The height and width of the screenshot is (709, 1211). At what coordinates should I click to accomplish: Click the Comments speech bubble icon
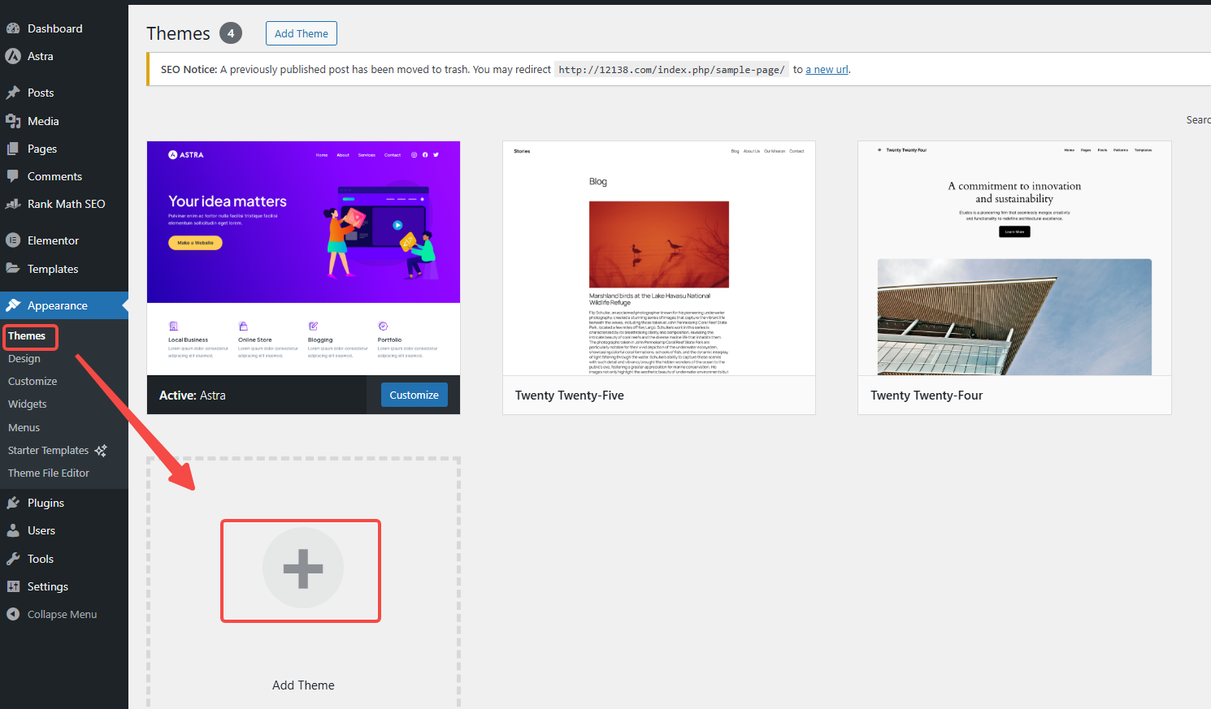13,176
